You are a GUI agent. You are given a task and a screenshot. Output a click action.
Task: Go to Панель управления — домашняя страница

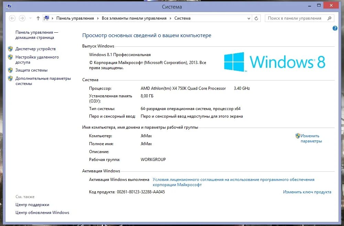tap(37, 35)
